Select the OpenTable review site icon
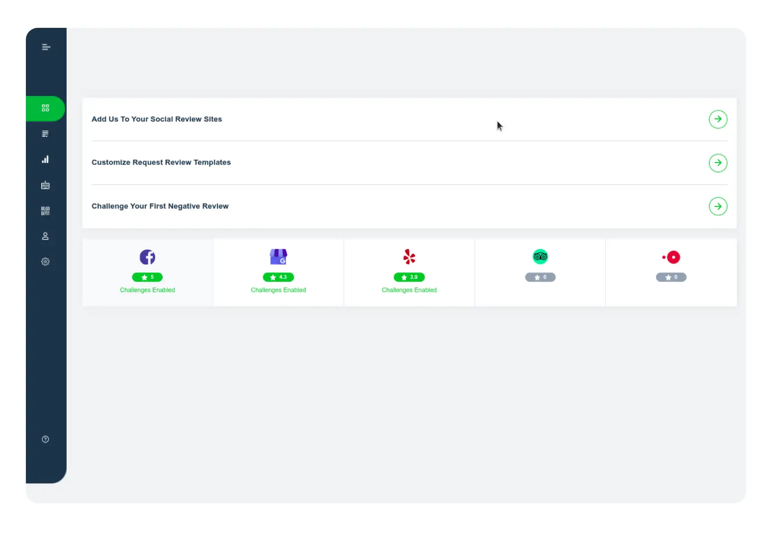The width and height of the screenshot is (768, 533). coord(671,257)
